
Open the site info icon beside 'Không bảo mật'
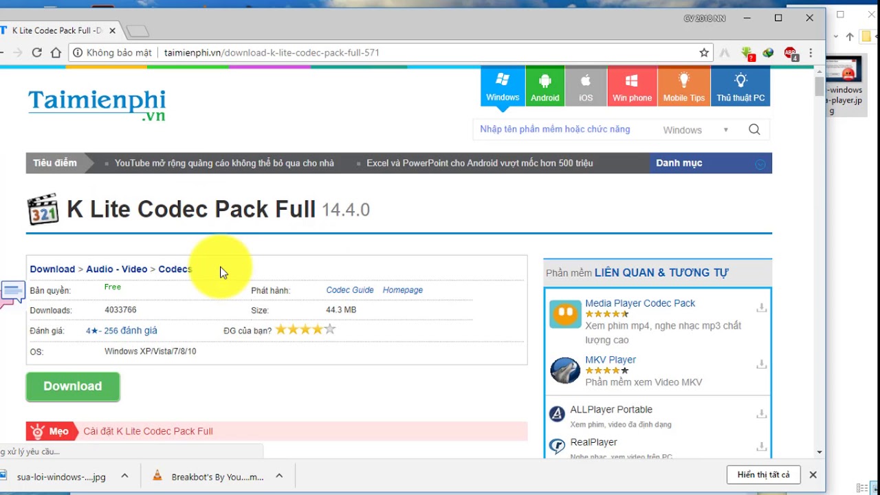[x=78, y=53]
